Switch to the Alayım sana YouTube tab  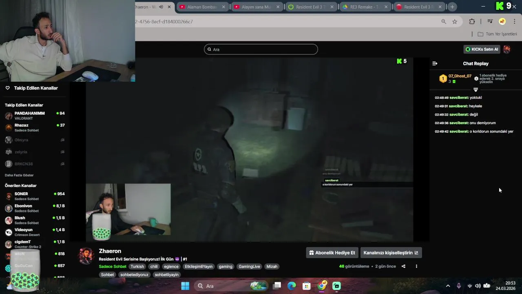pyautogui.click(x=256, y=7)
